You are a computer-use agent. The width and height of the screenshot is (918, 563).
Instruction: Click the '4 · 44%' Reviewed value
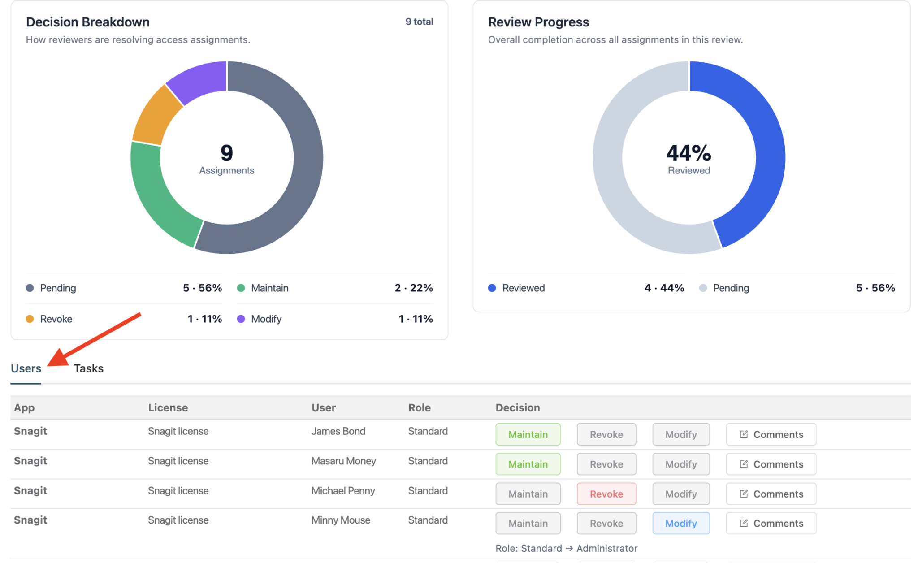[x=664, y=288]
